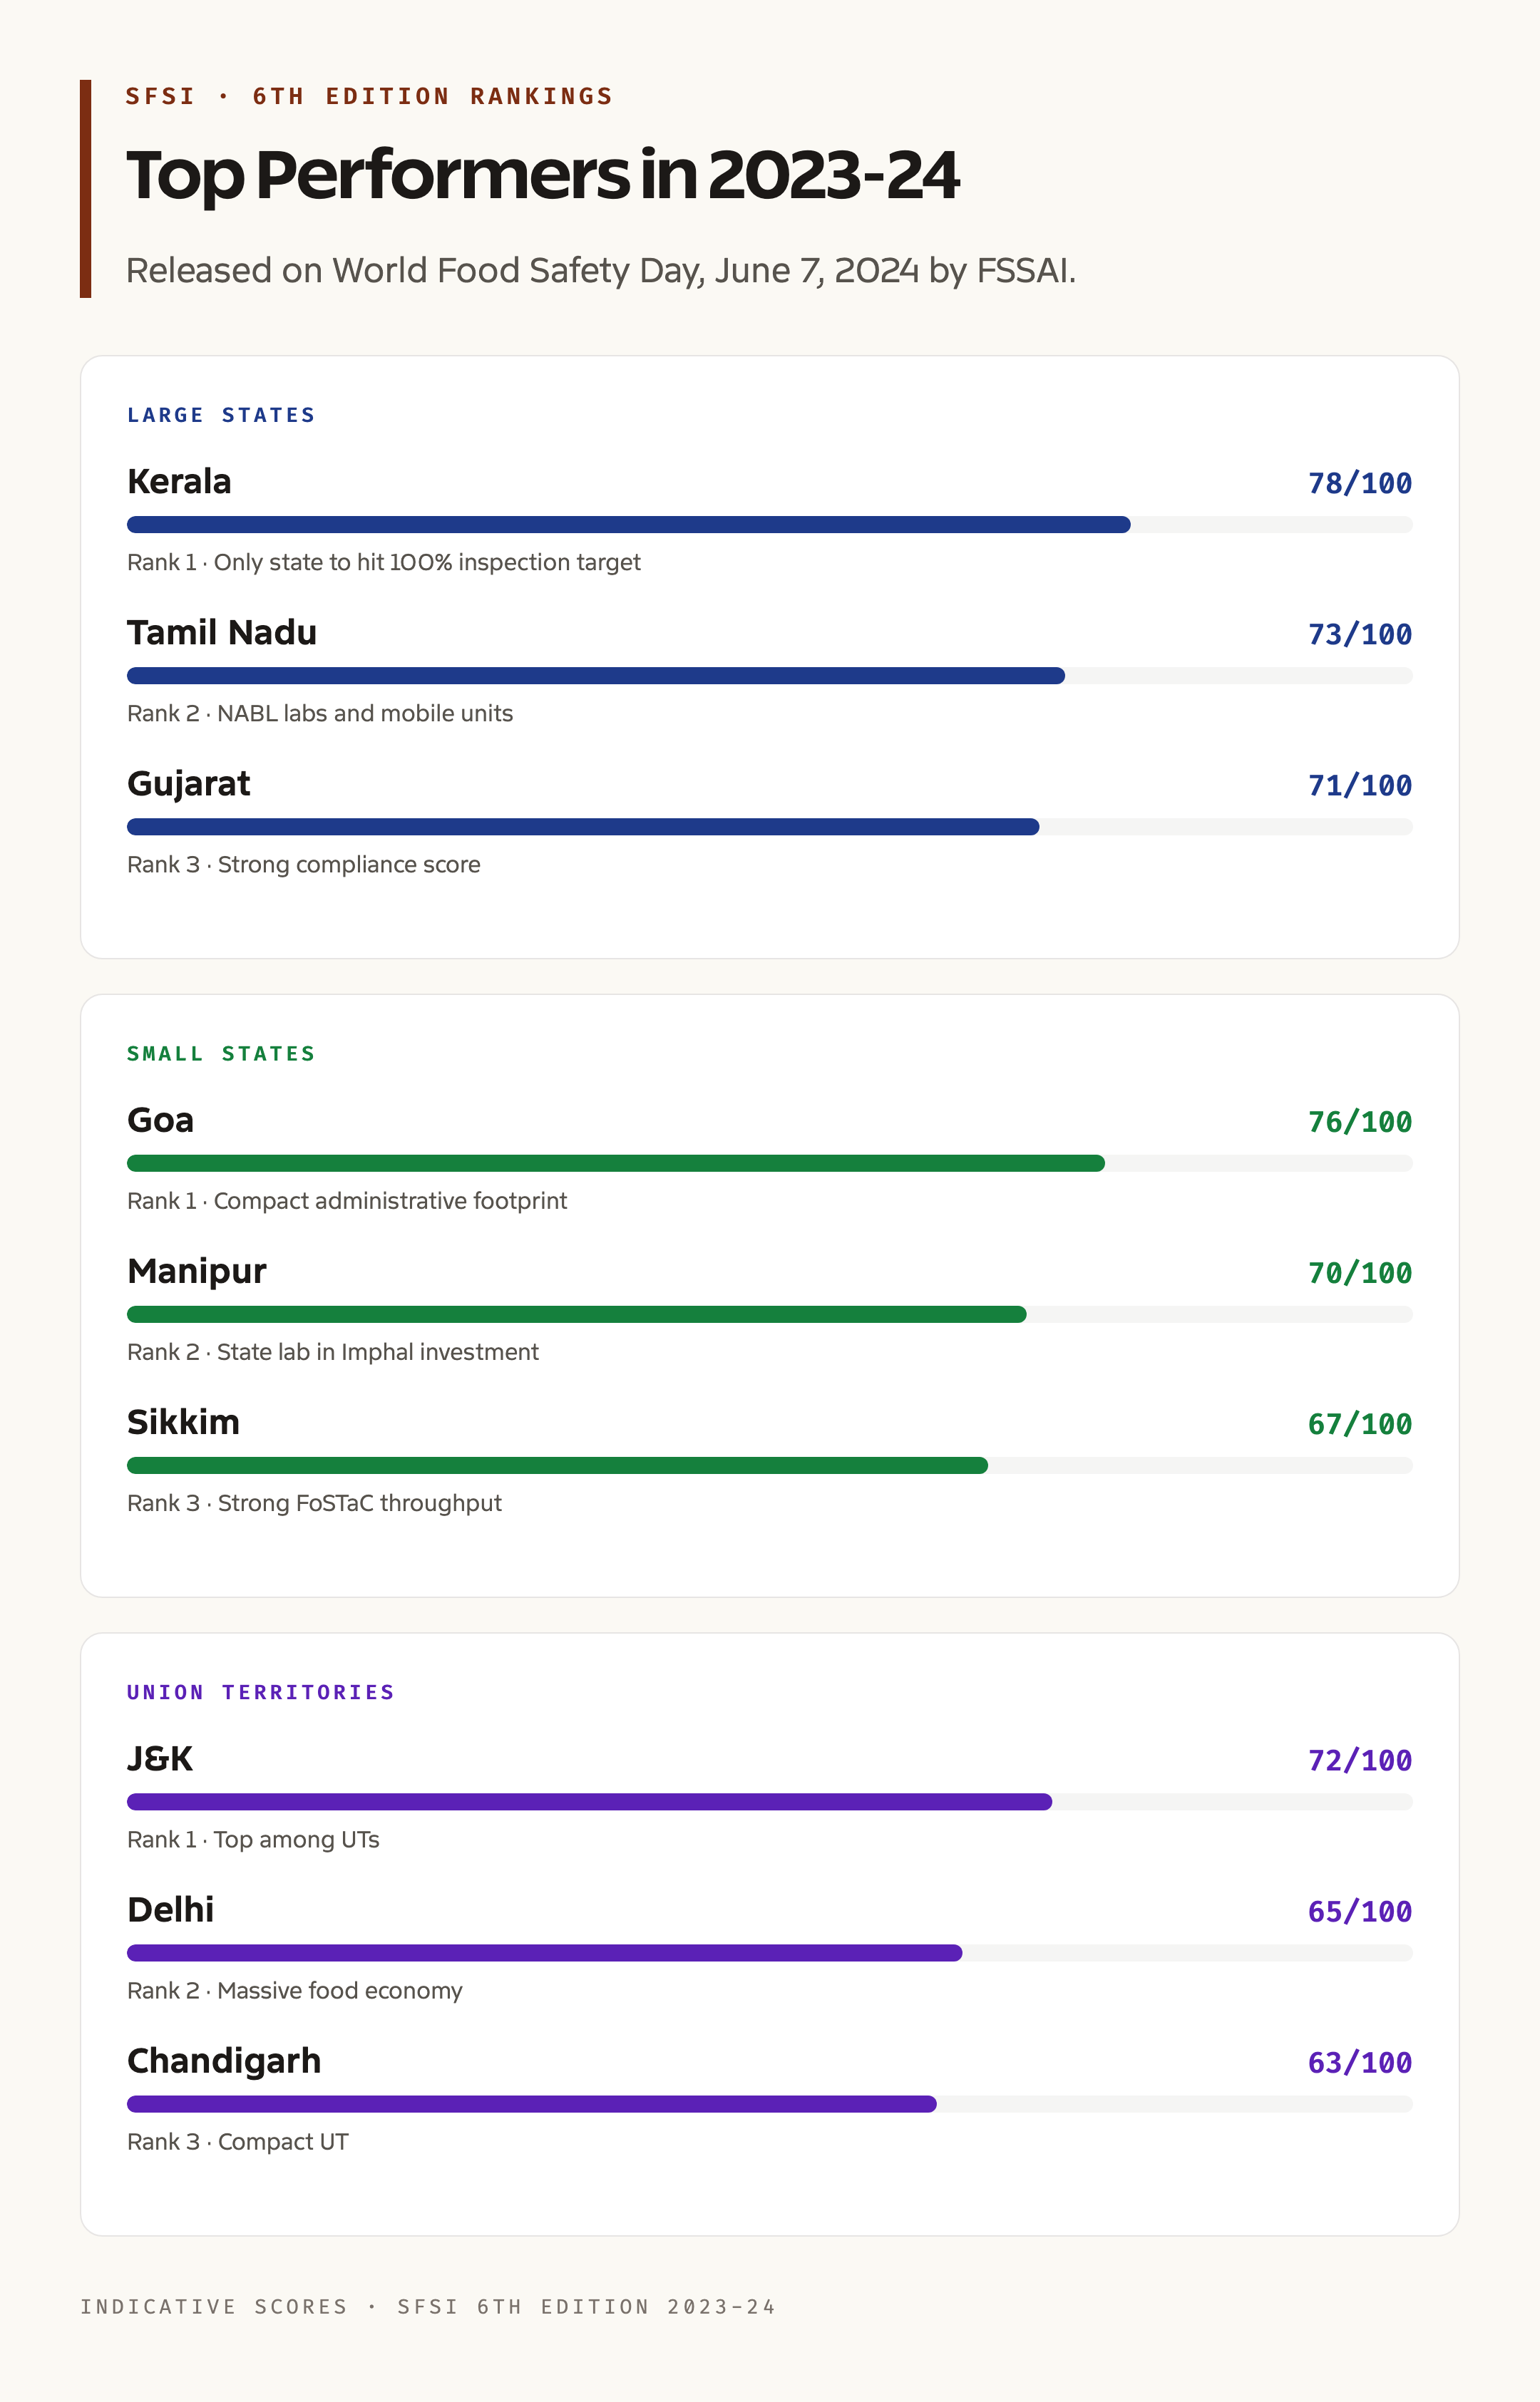Click the Chandigarh 63/100 score

[1359, 2063]
